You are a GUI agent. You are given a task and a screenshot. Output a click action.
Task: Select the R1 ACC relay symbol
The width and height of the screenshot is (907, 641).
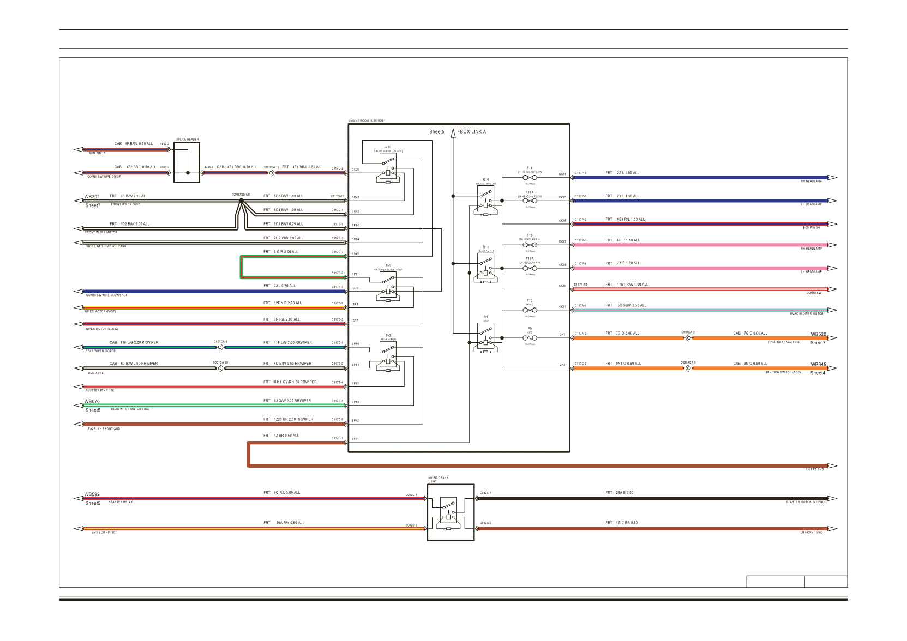point(485,338)
